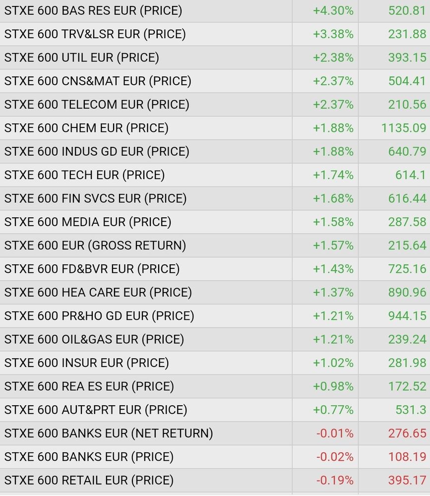Image resolution: width=430 pixels, height=496 pixels.
Task: Select STXE 600 BANKS EUR (NET RETURN)
Action: [x=109, y=434]
